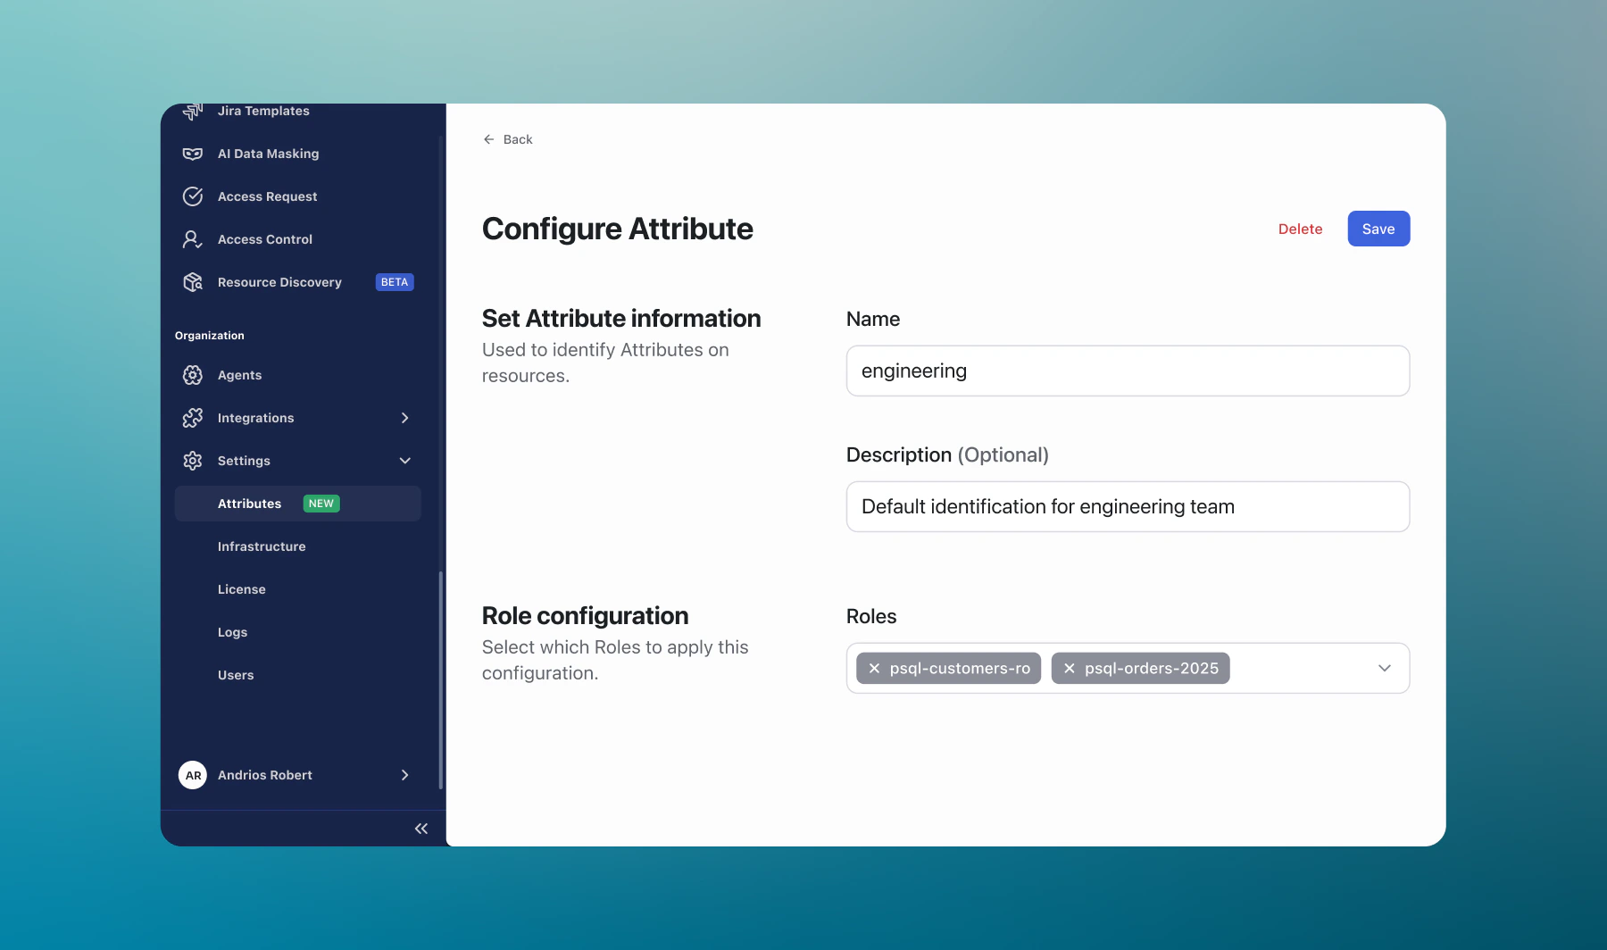Open the Logs settings page
This screenshot has height=950, width=1607.
232,631
